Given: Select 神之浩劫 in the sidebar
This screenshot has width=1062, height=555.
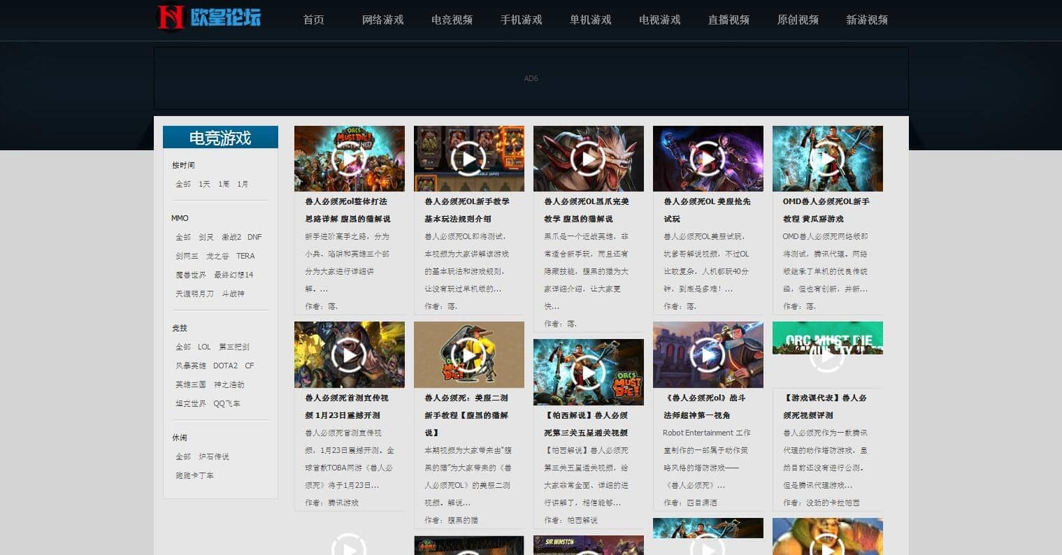Looking at the screenshot, I should point(229,384).
